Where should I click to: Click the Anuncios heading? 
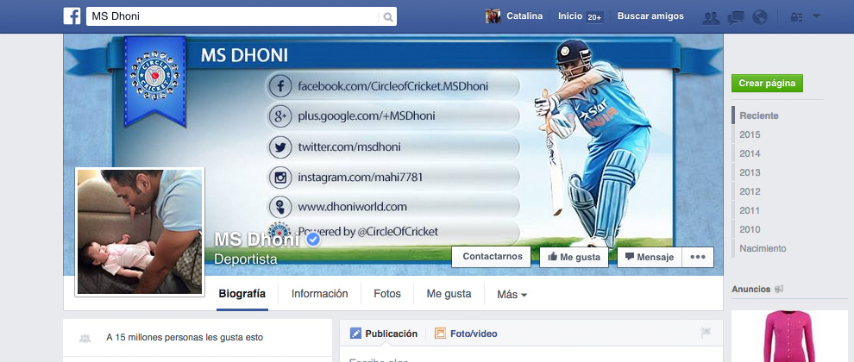tap(751, 289)
